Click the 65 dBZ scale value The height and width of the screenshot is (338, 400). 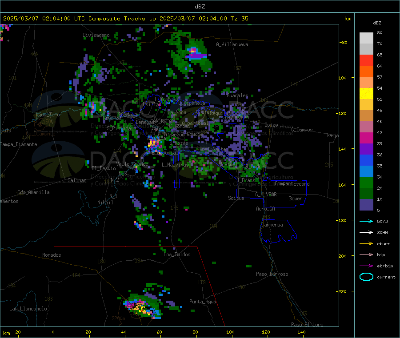(x=380, y=55)
